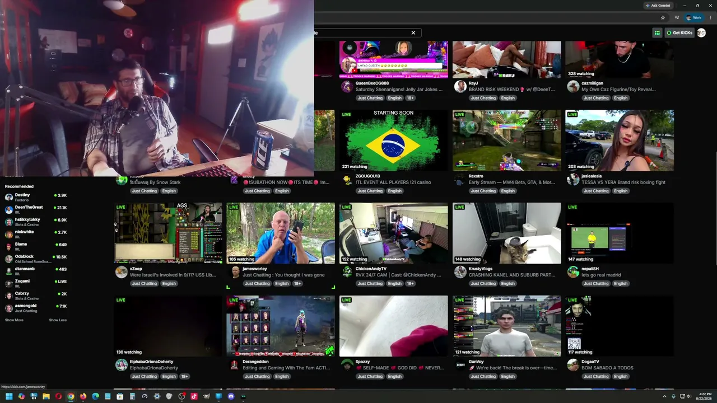Screen dimensions: 717x403
Task: Open dtanmanb in the Recommended sidebar
Action: (36, 271)
